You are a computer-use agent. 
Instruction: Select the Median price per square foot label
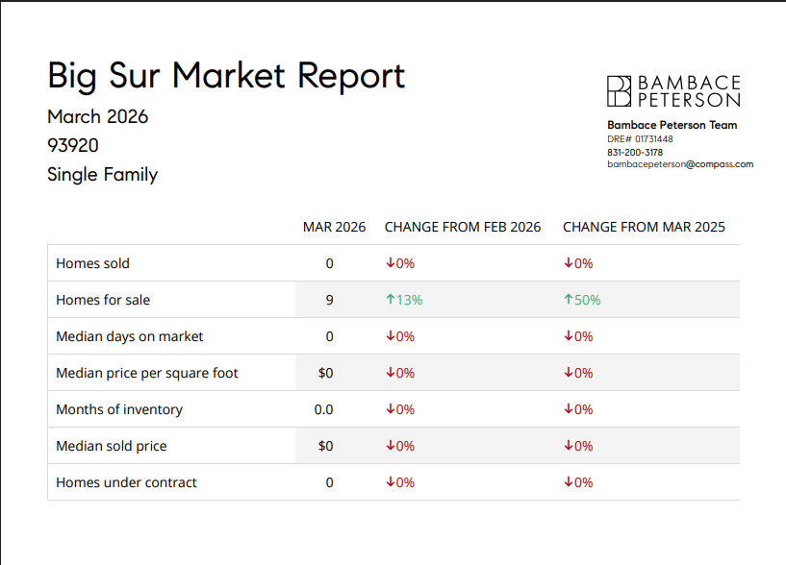pyautogui.click(x=147, y=373)
